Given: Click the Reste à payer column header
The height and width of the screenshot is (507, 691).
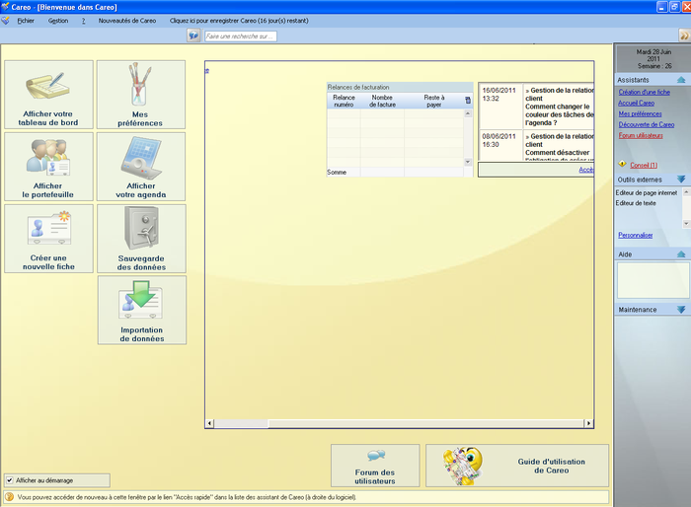Looking at the screenshot, I should 434,101.
